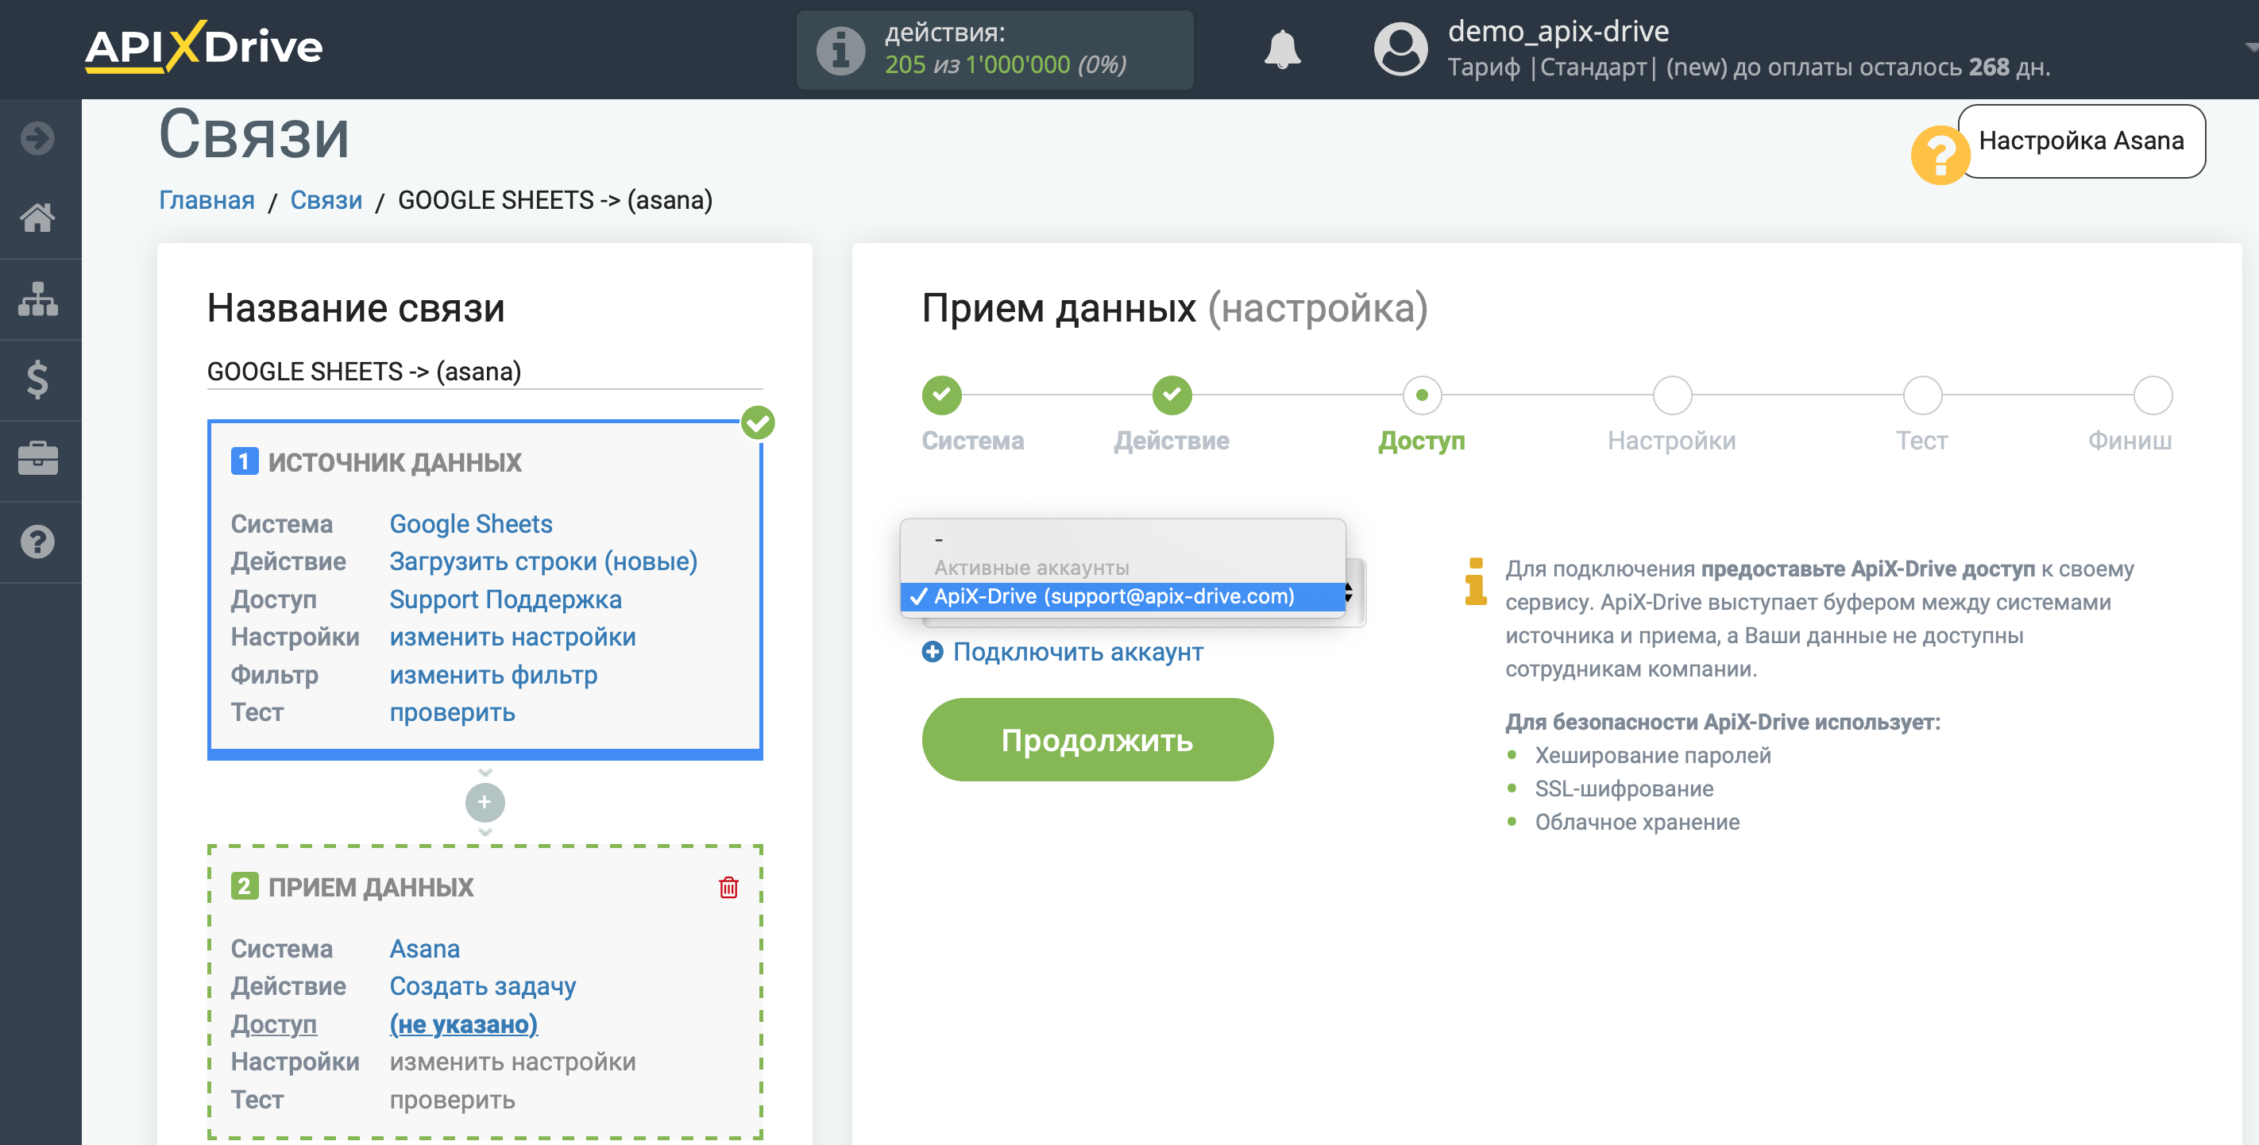The height and width of the screenshot is (1145, 2259).
Task: Delete data receiver block with trash icon
Action: coord(728,887)
